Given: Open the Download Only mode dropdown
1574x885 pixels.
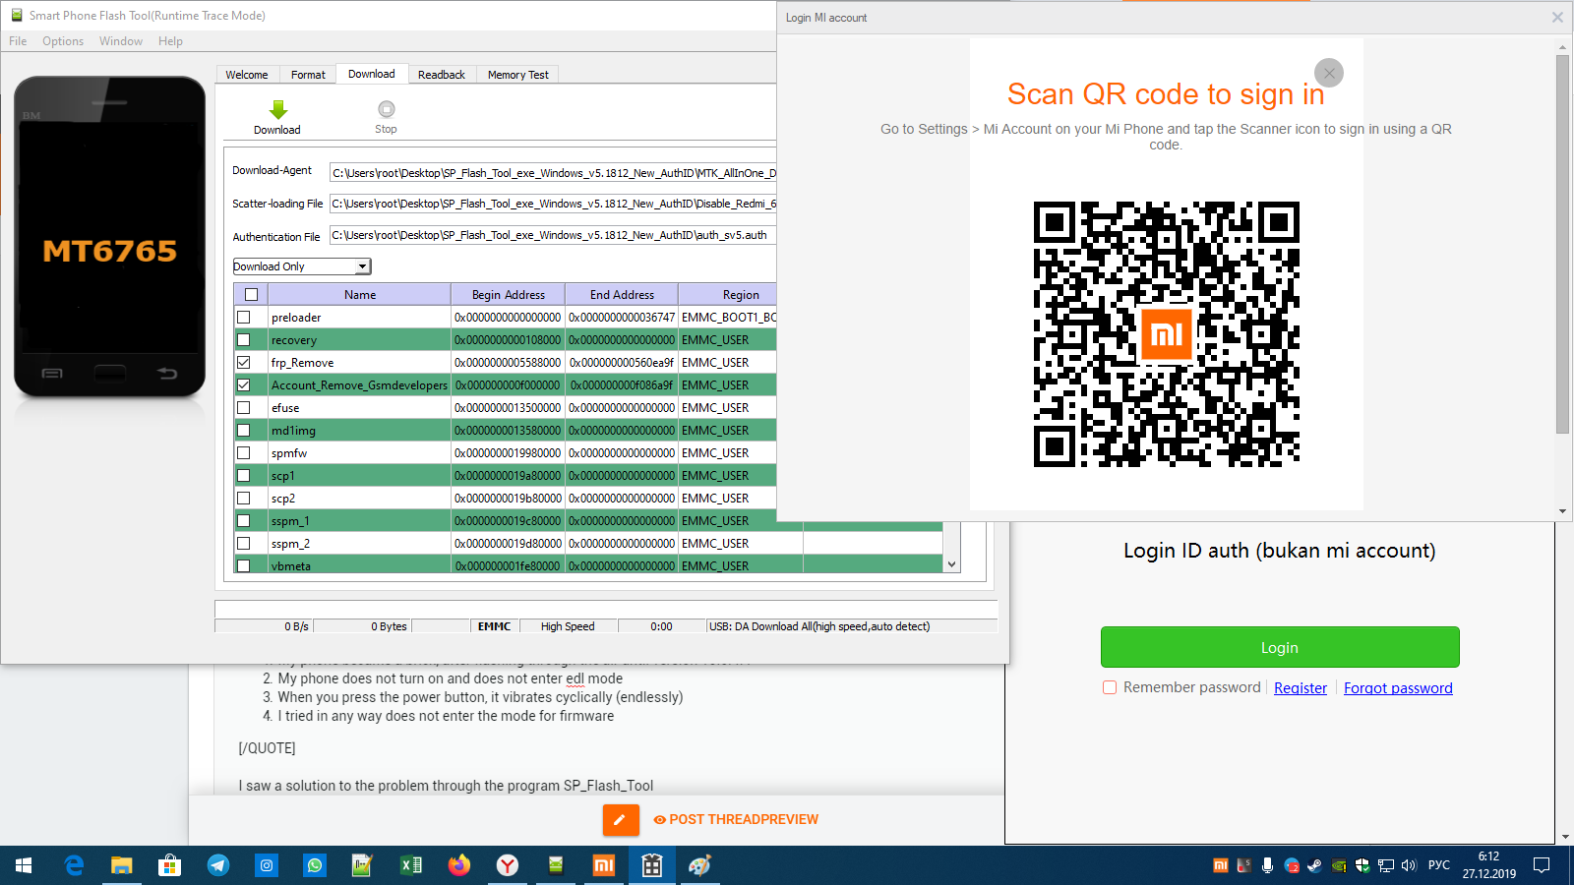Looking at the screenshot, I should [x=301, y=266].
